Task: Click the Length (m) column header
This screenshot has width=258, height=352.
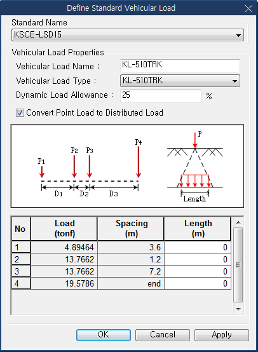Action: tap(198, 229)
